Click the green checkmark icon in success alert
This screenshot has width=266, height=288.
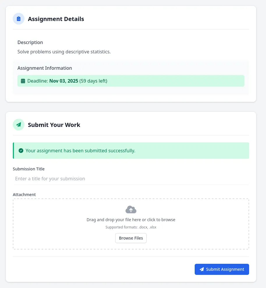click(x=21, y=151)
